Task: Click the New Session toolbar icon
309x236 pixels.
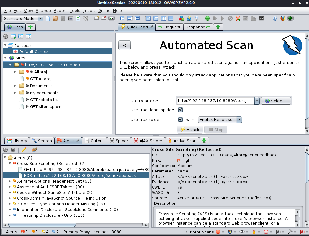Action: click(48, 18)
